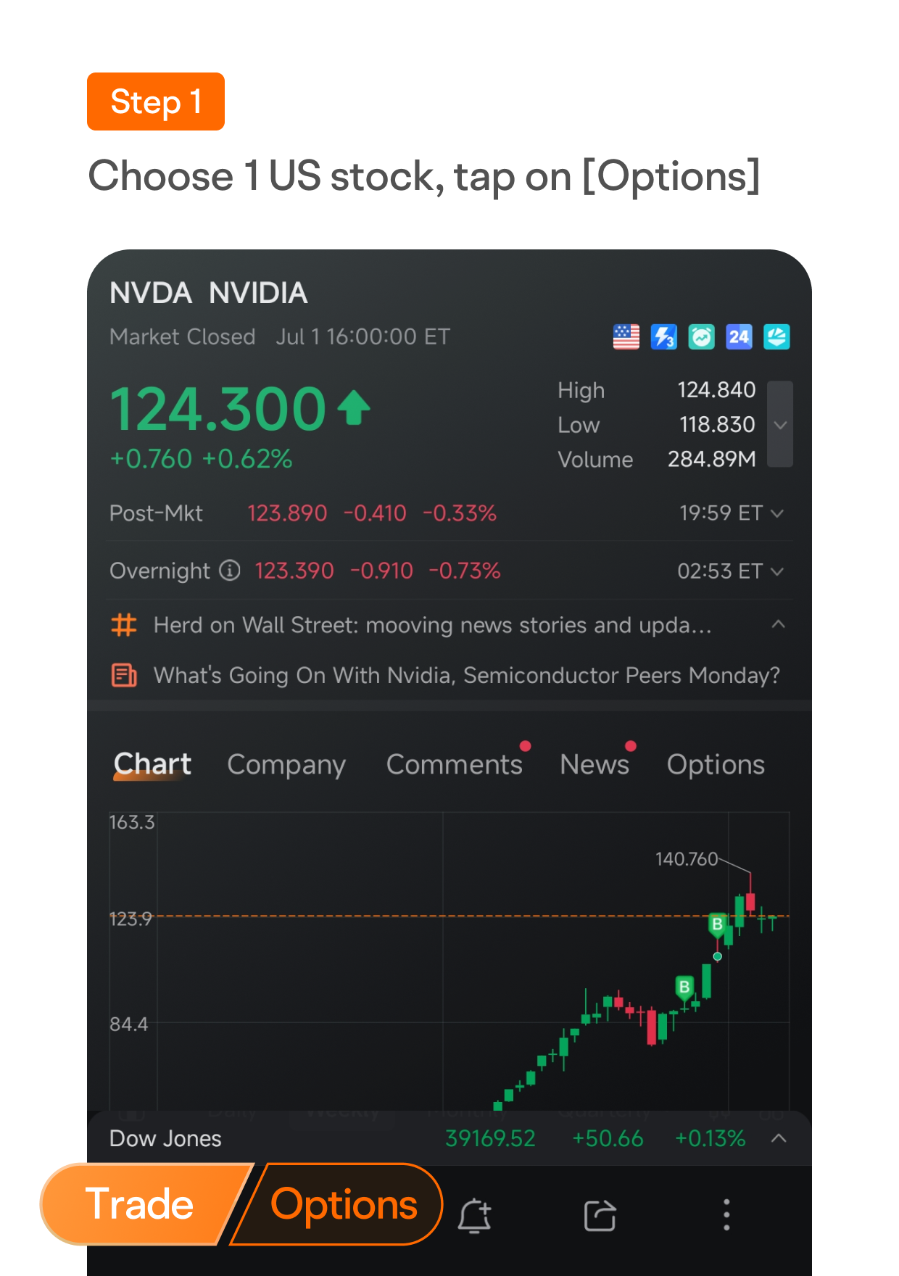Collapse the news headlines with chevron

779,624
